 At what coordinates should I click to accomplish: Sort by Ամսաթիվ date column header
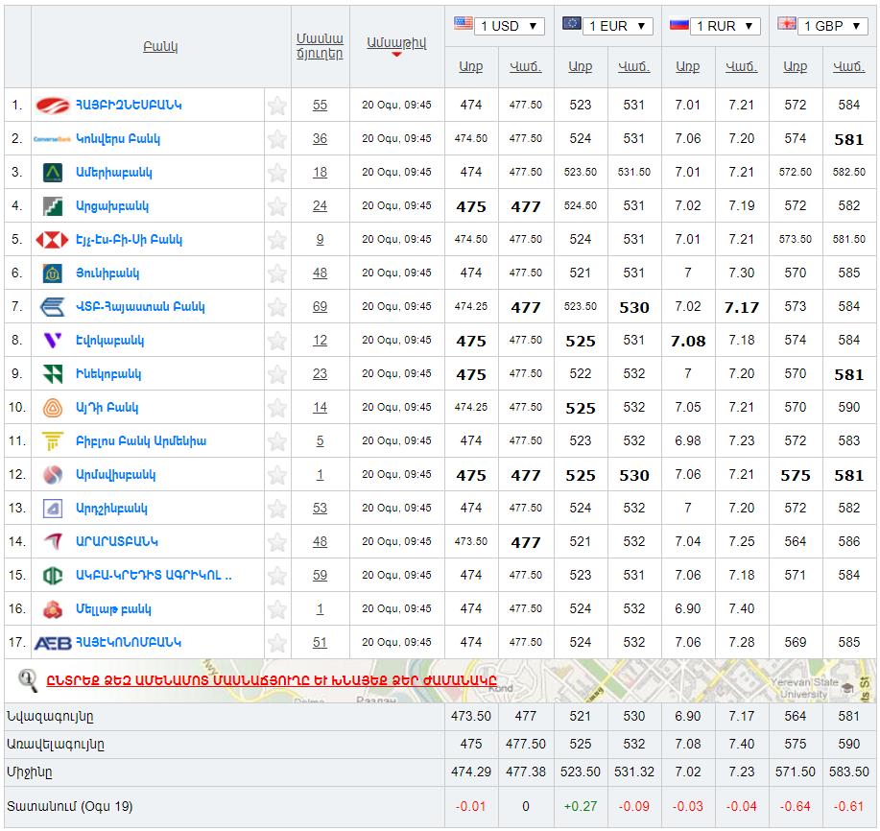point(396,43)
